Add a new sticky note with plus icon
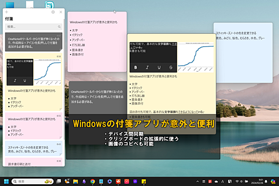This screenshot has height=186, width=279. [7, 12]
